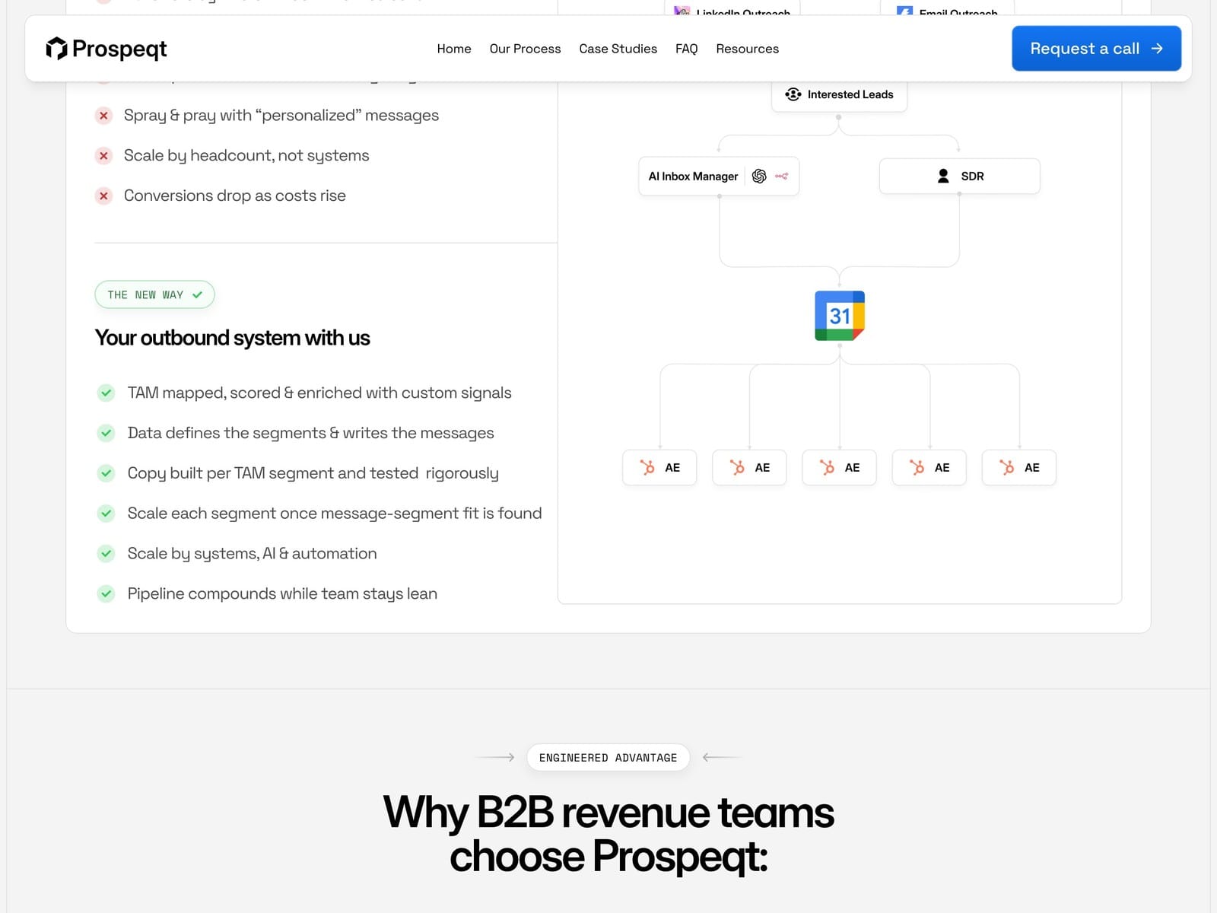Click the Google Calendar icon
Screen dimensions: 1217x913
(x=840, y=316)
